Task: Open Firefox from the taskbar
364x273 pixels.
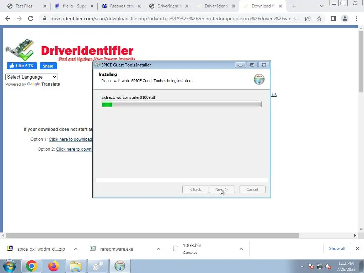Action: pyautogui.click(x=54, y=266)
